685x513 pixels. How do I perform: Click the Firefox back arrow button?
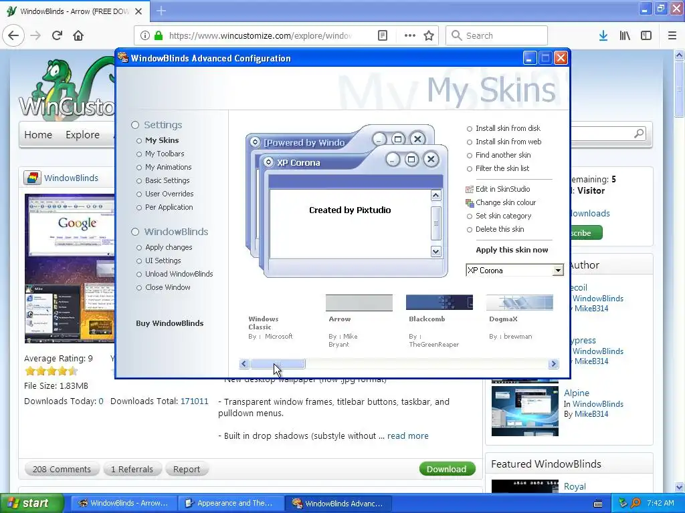[13, 35]
